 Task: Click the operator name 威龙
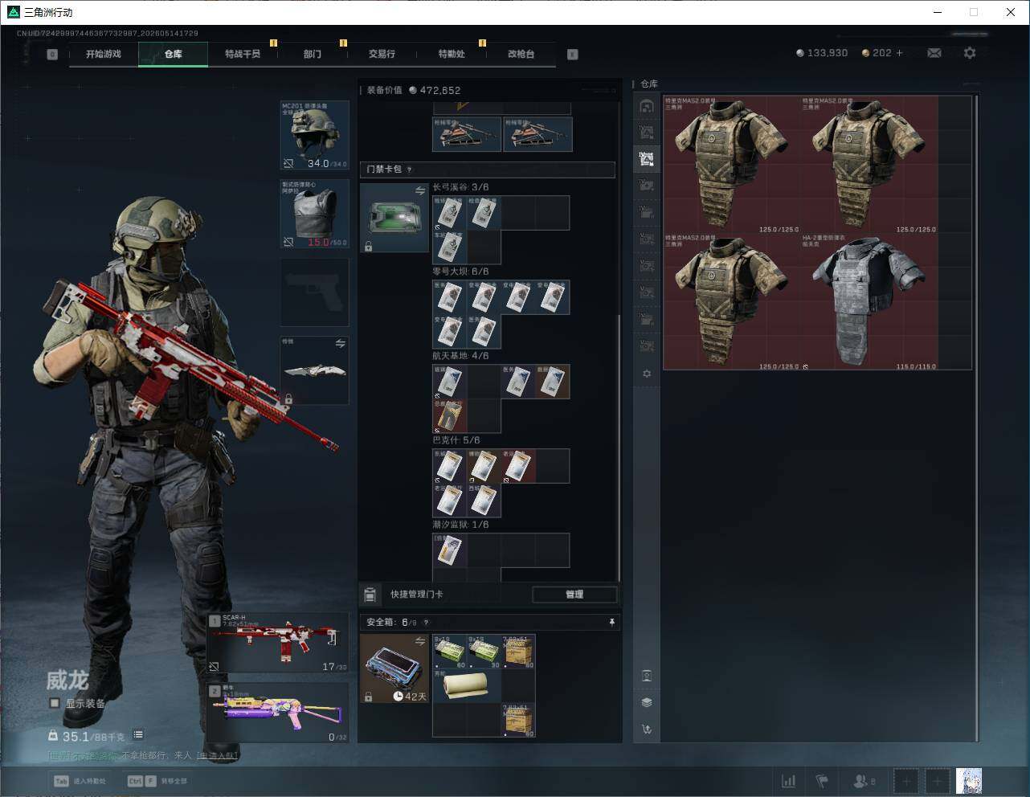click(67, 681)
